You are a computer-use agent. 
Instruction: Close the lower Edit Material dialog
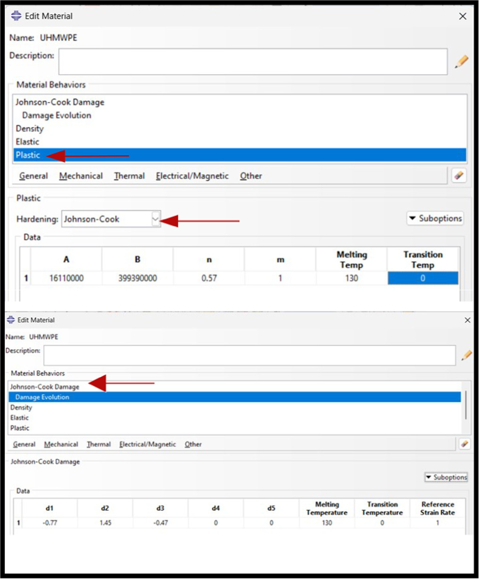467,320
